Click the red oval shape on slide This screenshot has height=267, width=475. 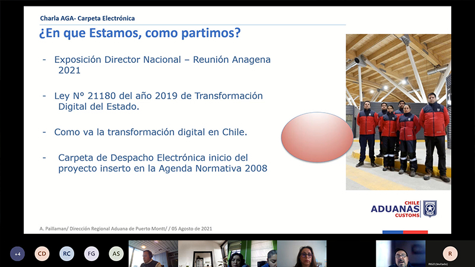pos(317,137)
